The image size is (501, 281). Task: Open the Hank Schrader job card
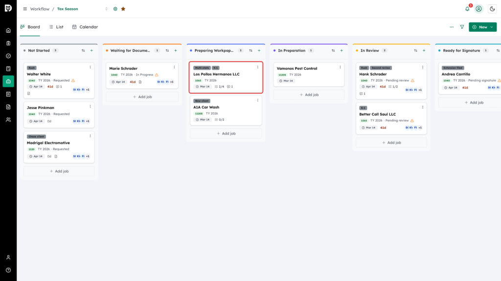[x=391, y=81]
